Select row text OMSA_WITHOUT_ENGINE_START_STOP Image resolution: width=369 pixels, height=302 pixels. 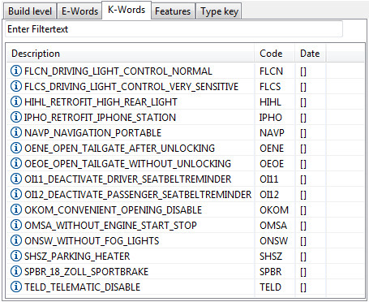(x=110, y=226)
